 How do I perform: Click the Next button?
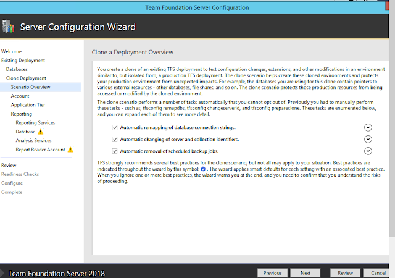306,273
